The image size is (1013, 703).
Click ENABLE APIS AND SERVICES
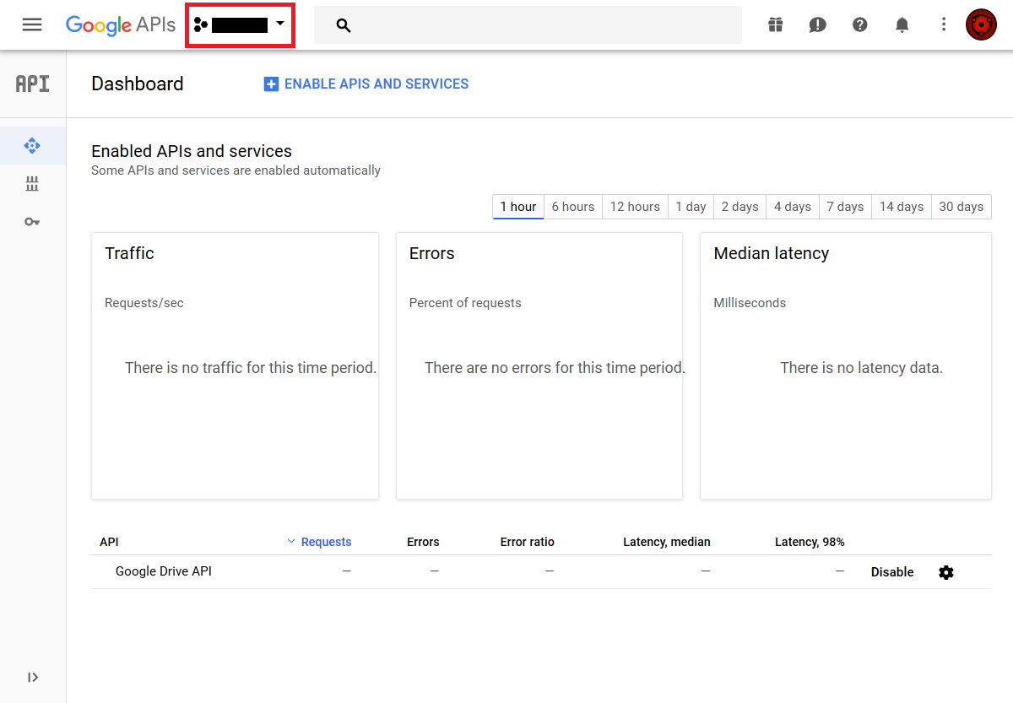point(366,84)
